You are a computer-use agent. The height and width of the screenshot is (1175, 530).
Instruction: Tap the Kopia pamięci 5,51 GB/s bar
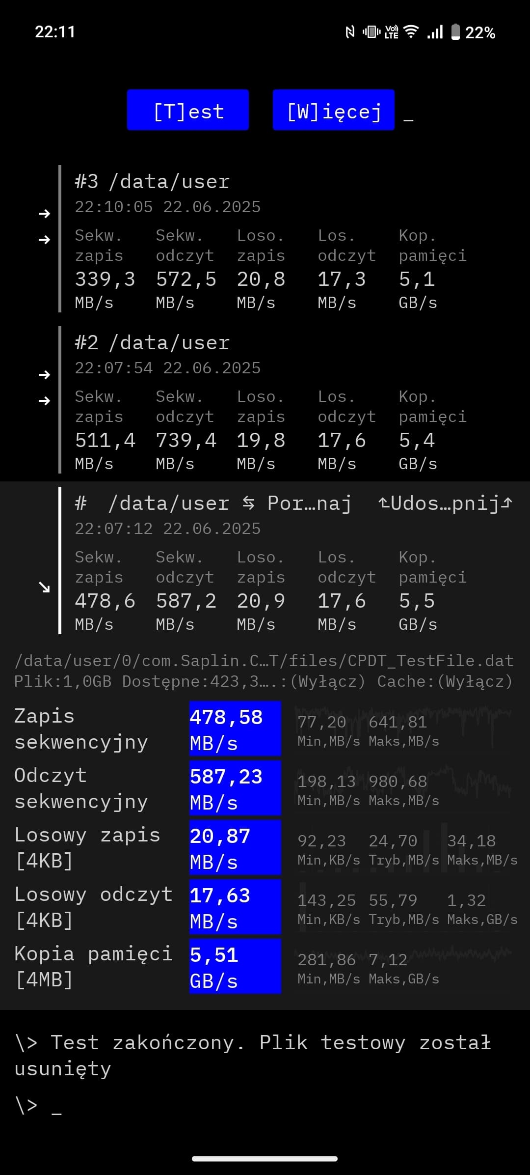235,966
